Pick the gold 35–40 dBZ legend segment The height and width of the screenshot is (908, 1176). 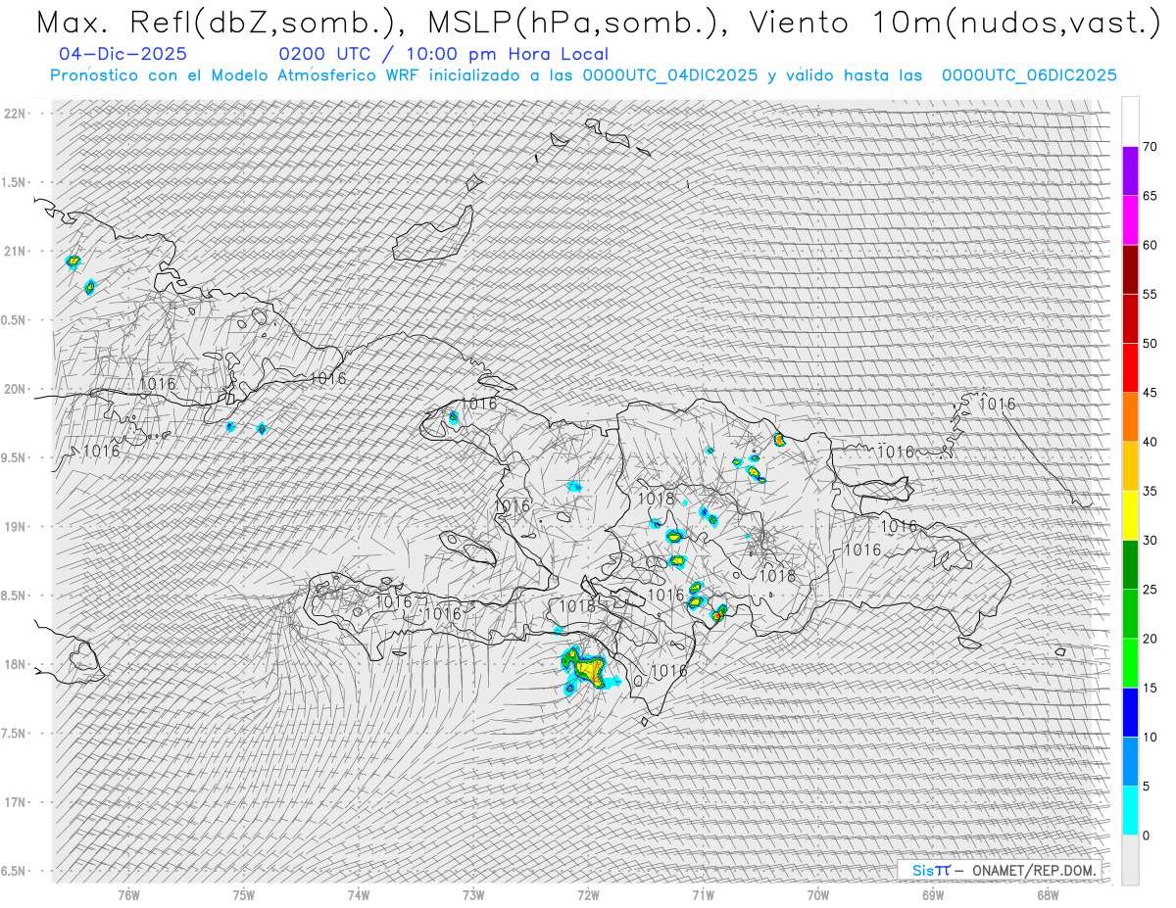pyautogui.click(x=1130, y=466)
